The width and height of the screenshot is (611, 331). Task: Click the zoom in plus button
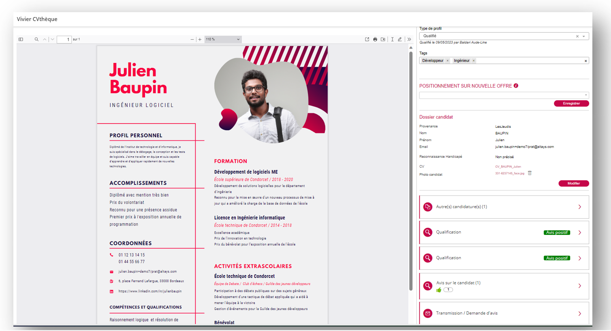tap(200, 39)
